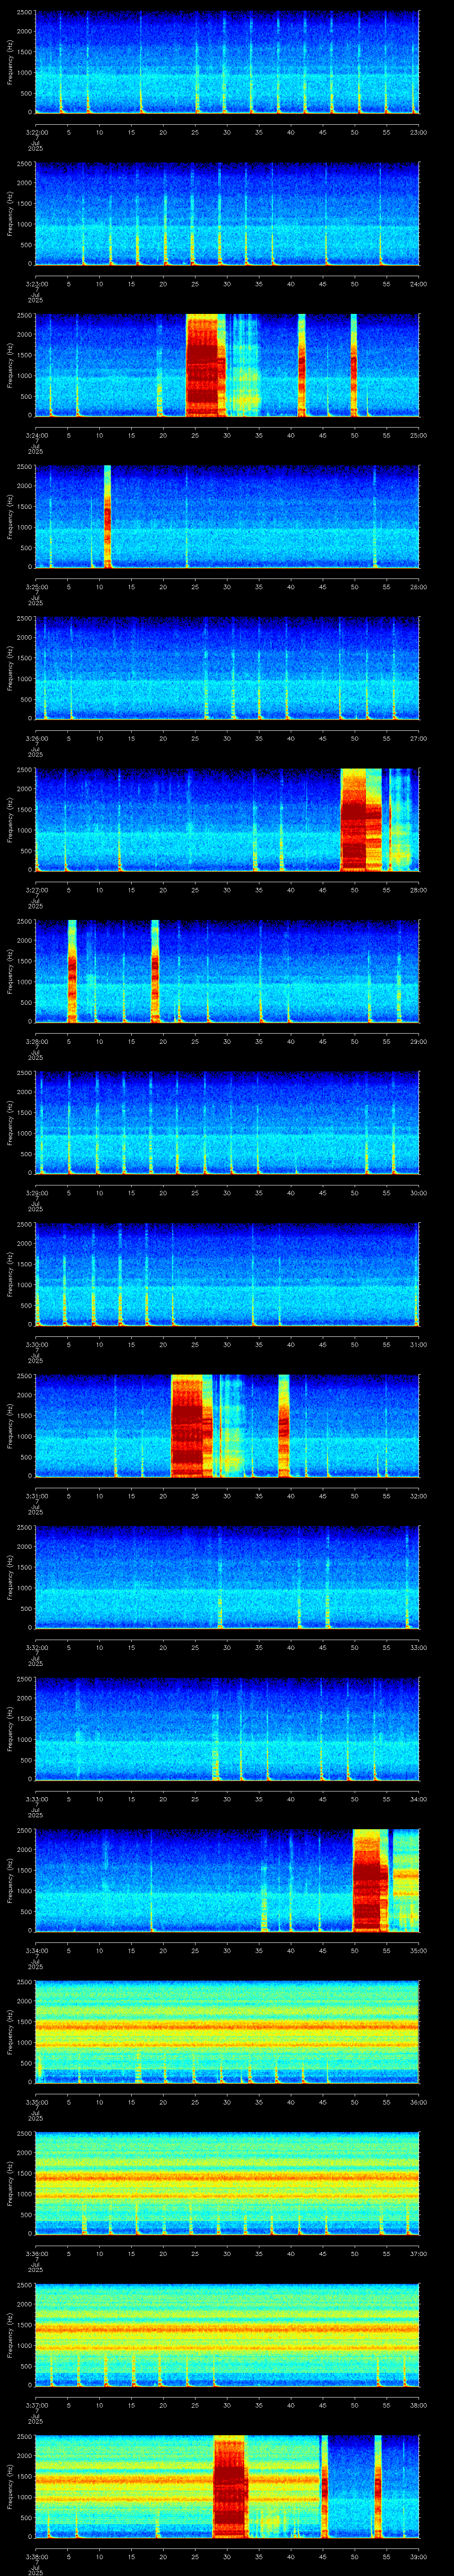
Task: Select the 3:33:00 time axis label
Action: click(36, 1799)
